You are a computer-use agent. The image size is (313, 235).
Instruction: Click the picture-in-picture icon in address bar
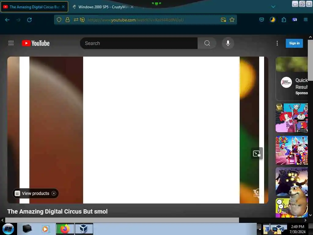tap(223, 20)
